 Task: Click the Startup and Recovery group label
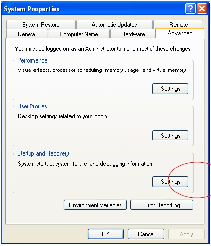pyautogui.click(x=43, y=153)
